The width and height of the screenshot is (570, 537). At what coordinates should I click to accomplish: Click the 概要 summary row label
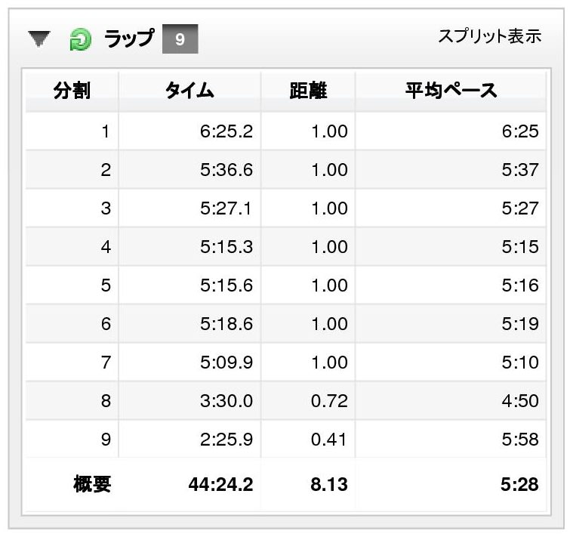(x=92, y=484)
